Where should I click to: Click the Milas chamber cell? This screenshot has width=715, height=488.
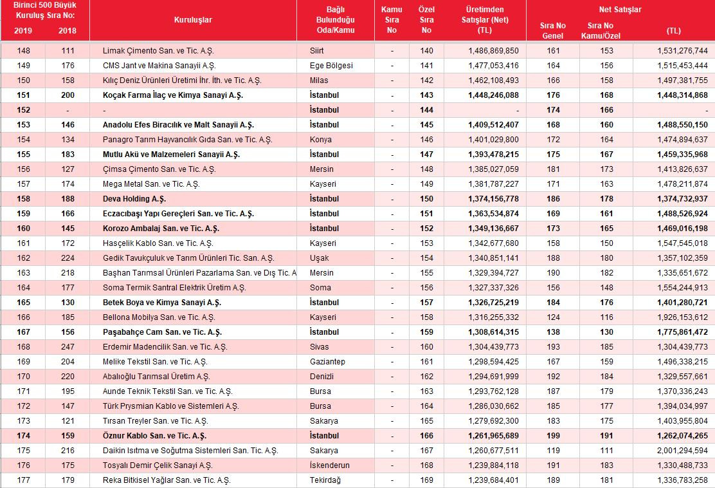coord(319,80)
